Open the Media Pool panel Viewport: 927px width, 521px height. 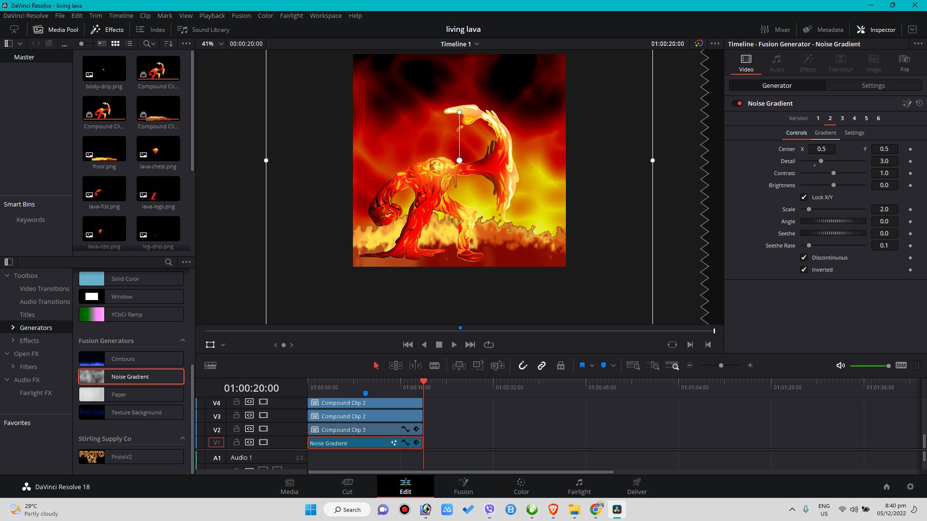click(x=56, y=29)
